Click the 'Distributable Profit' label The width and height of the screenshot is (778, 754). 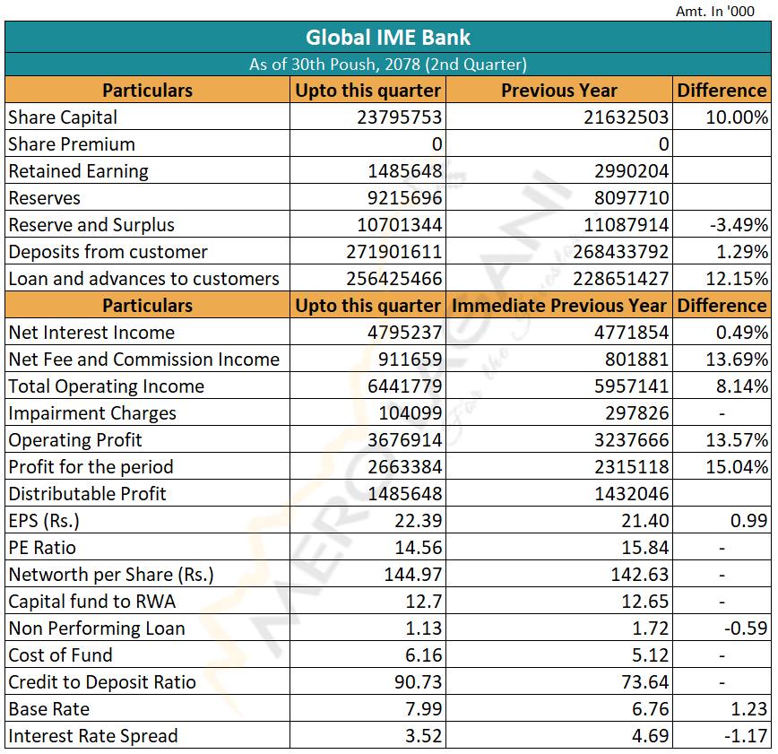[x=88, y=494]
